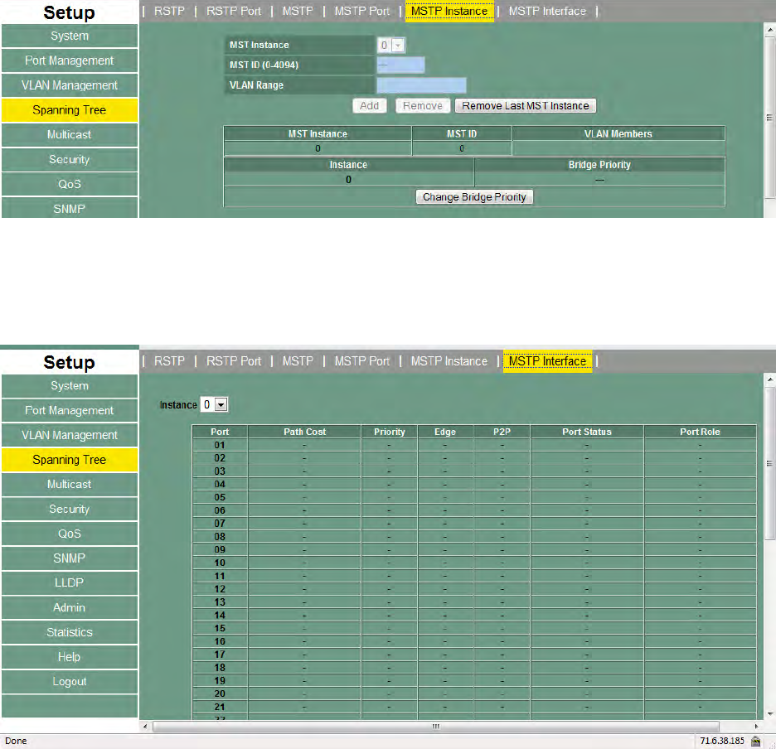The height and width of the screenshot is (749, 776).
Task: Open Security in lower sidebar
Action: (x=70, y=509)
